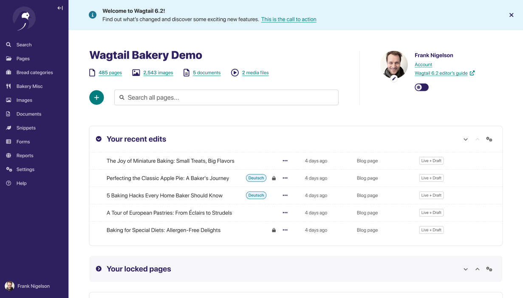The image size is (523, 298).
Task: Click lock icon on Special Diets row
Action: (x=274, y=230)
